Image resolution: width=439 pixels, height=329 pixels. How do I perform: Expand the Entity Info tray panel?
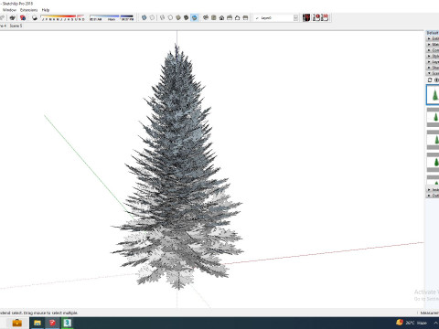[433, 38]
